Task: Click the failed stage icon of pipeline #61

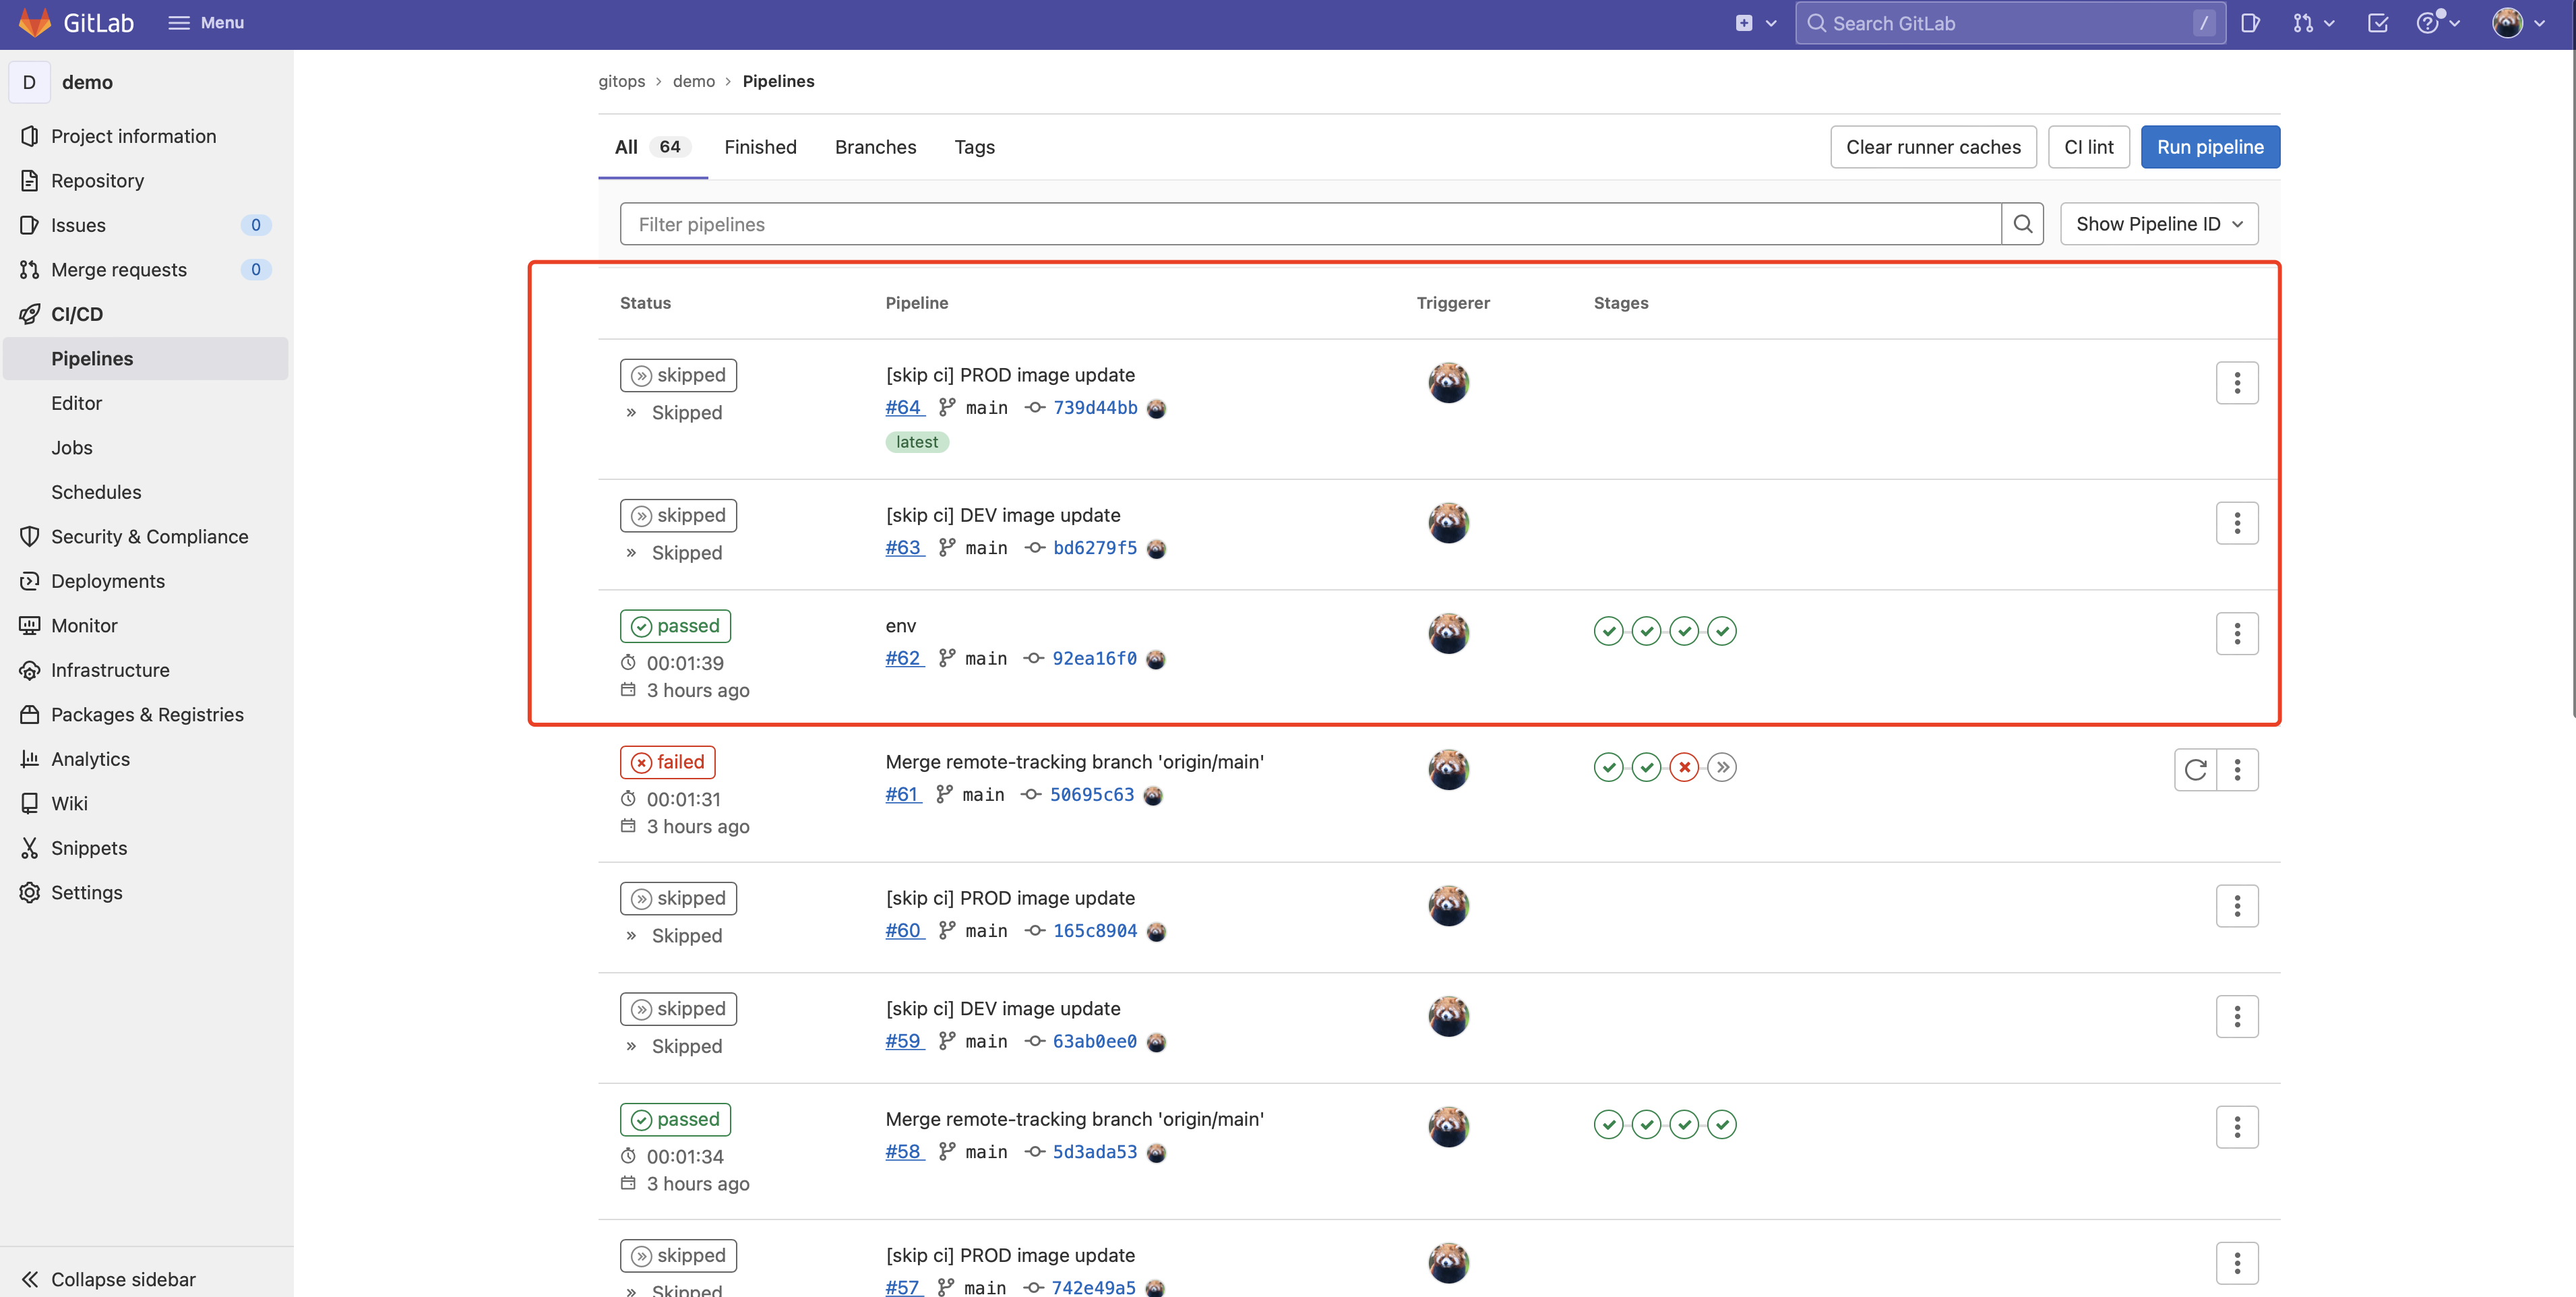Action: point(1684,767)
